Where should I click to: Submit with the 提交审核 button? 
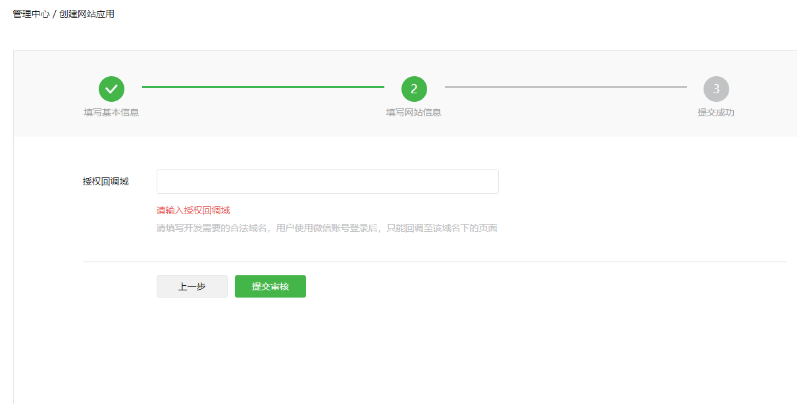tap(270, 286)
